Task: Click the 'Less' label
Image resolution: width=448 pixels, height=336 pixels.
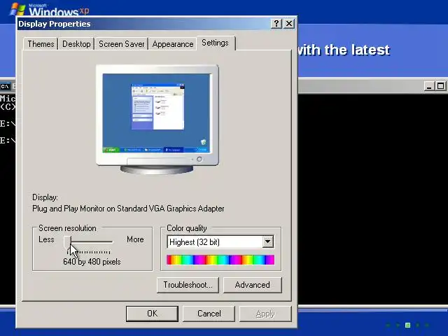Action: (46, 239)
